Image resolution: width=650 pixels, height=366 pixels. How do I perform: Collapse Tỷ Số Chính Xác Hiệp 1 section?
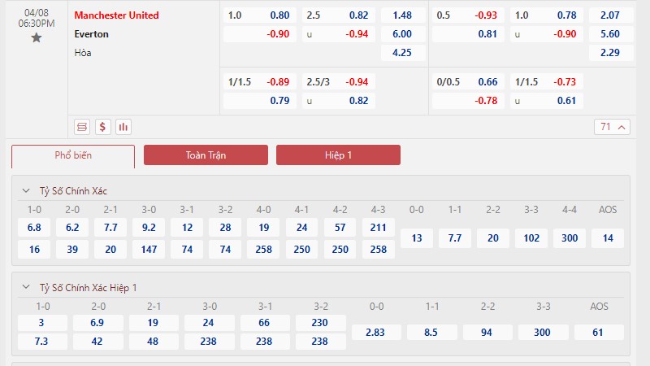pyautogui.click(x=26, y=287)
